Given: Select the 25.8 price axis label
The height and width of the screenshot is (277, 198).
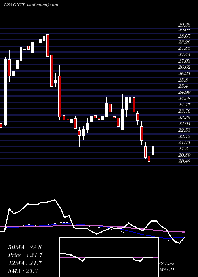Looking at the screenshot, I should pos(183,80).
